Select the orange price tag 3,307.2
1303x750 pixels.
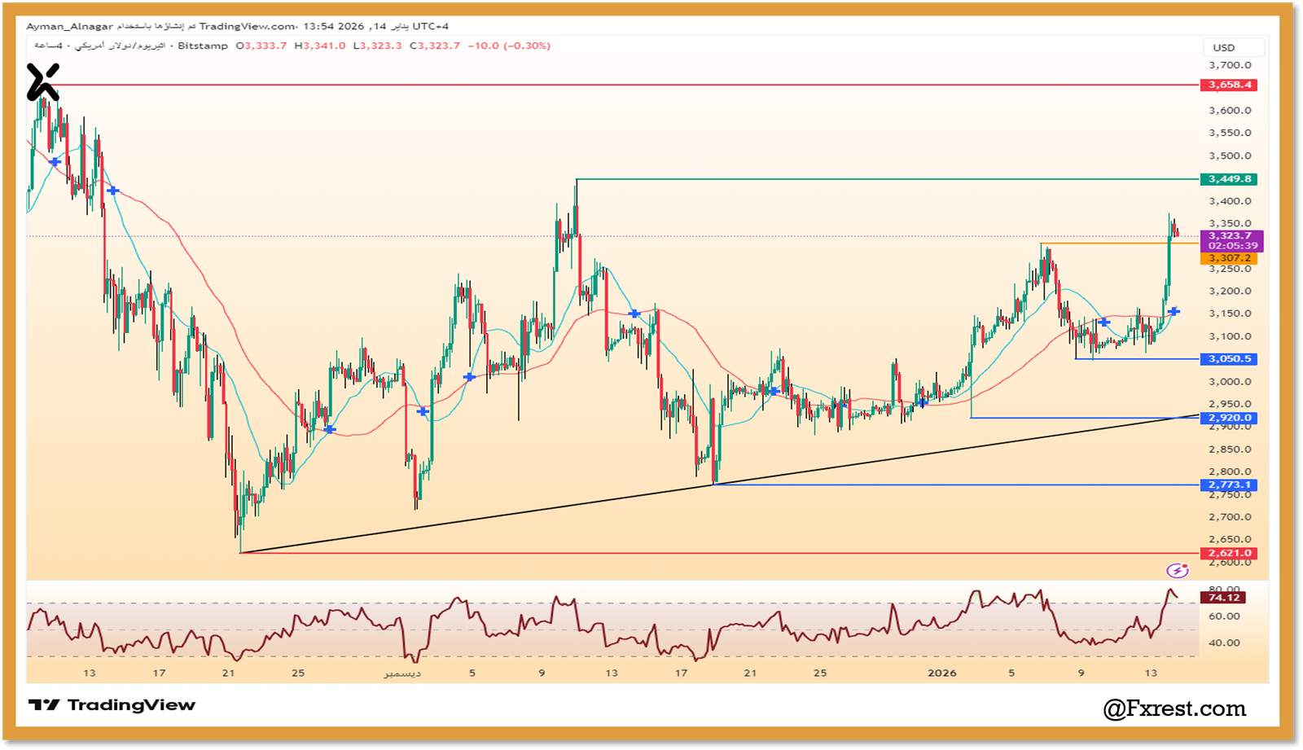1230,257
